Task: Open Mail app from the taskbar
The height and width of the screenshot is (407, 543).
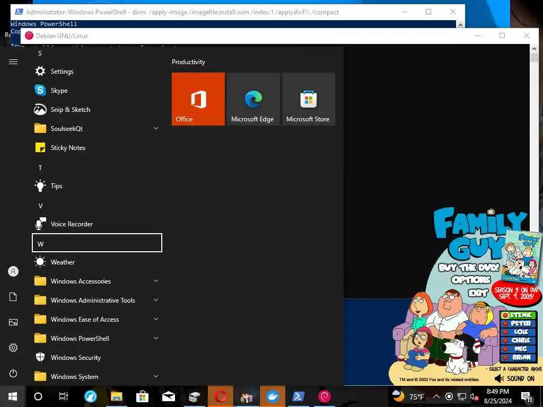Action: [x=168, y=396]
